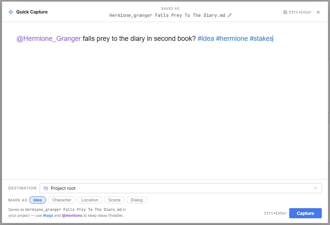Click the Quick Capture title text
Image resolution: width=330 pixels, height=225 pixels.
[x=32, y=12]
